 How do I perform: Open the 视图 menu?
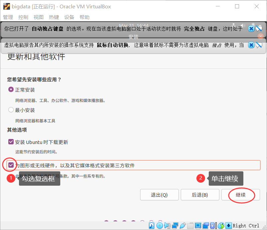[39, 17]
